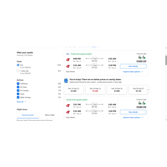The width and height of the screenshot is (167, 167).
Task: Click the personal item baggage icon on first flight card
Action: point(140,57)
